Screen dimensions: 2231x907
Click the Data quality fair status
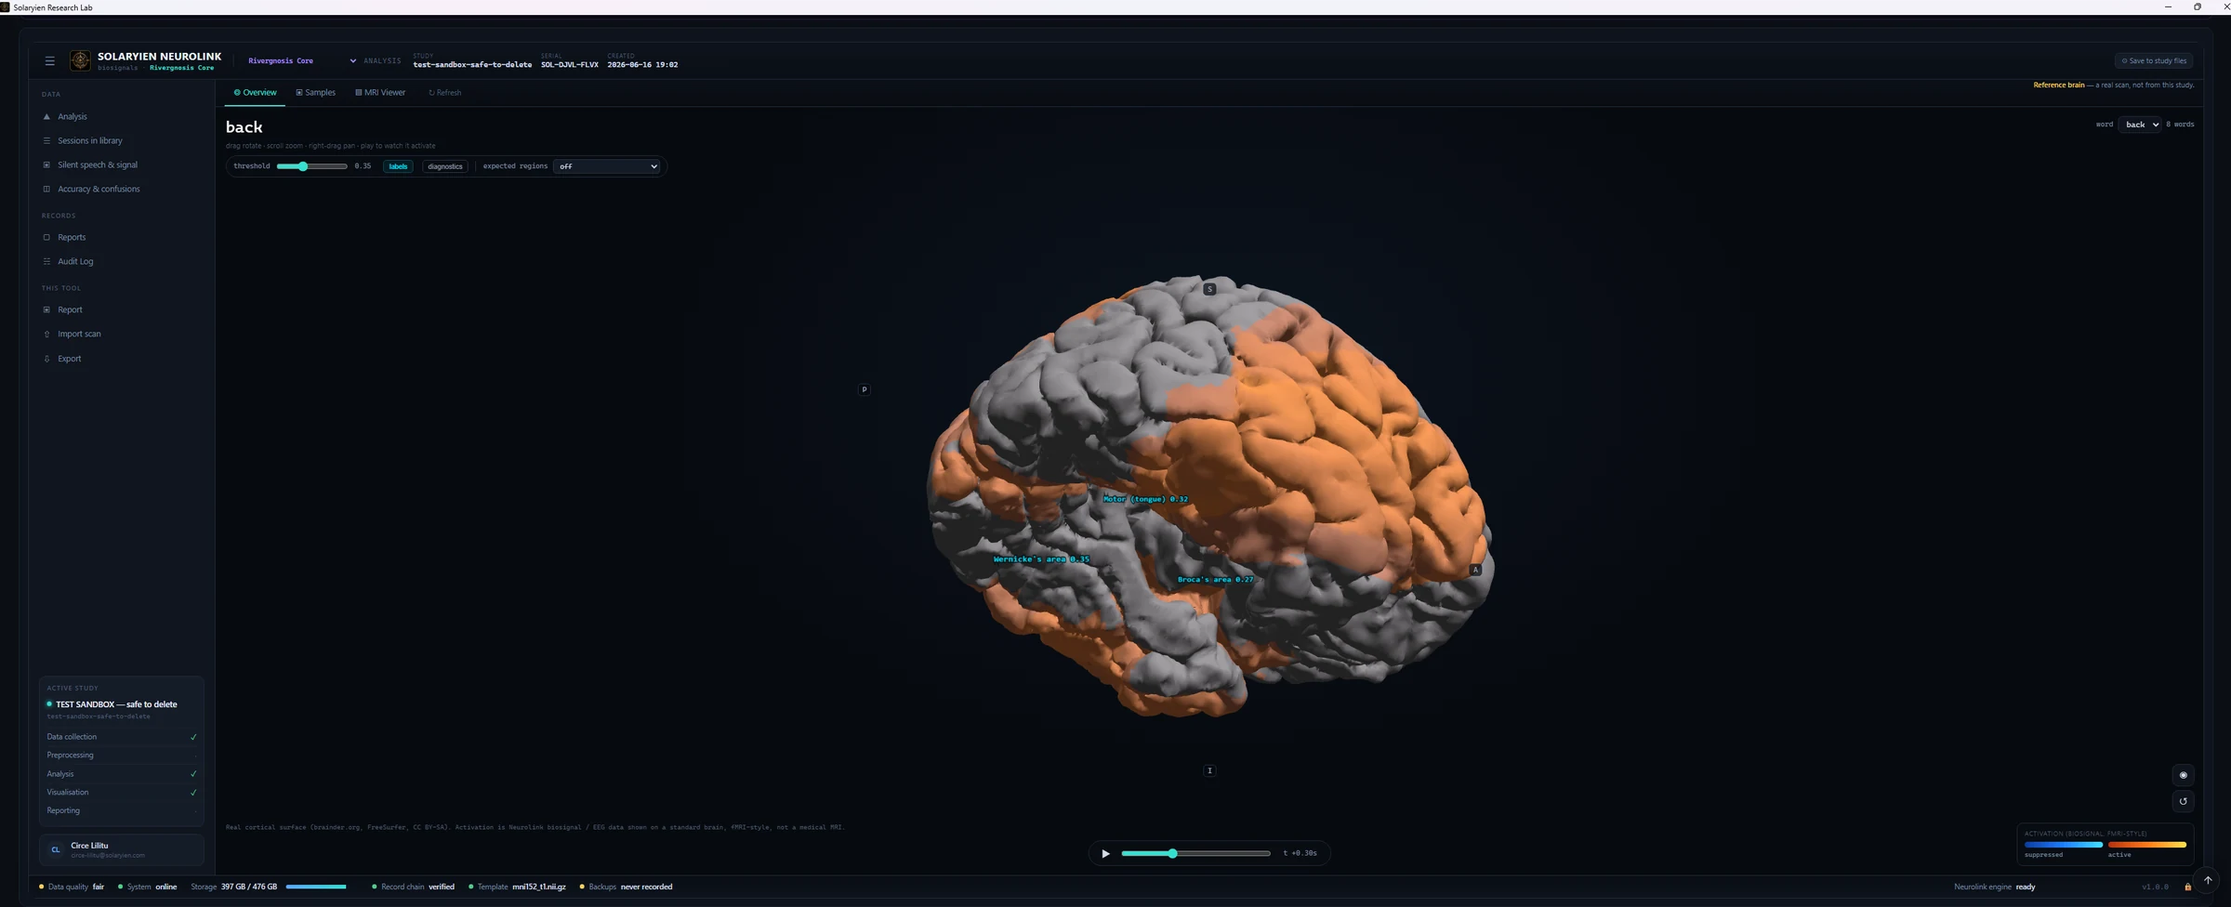point(72,887)
